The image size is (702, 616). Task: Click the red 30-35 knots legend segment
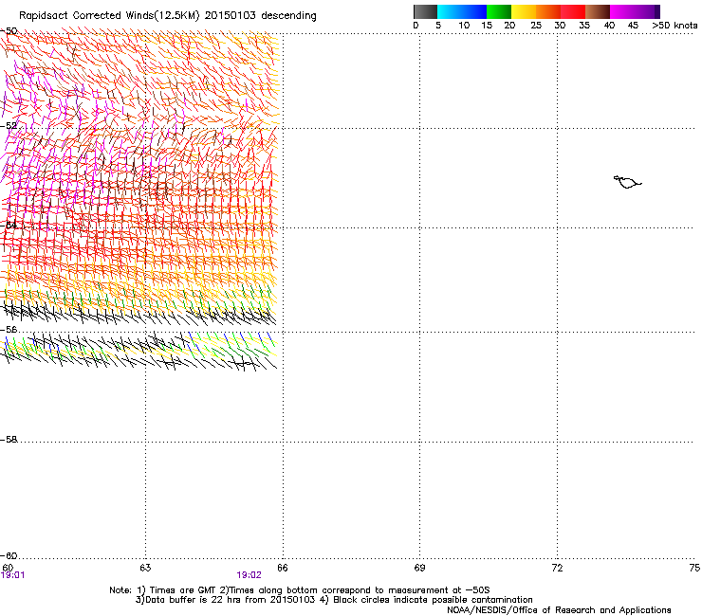click(573, 11)
